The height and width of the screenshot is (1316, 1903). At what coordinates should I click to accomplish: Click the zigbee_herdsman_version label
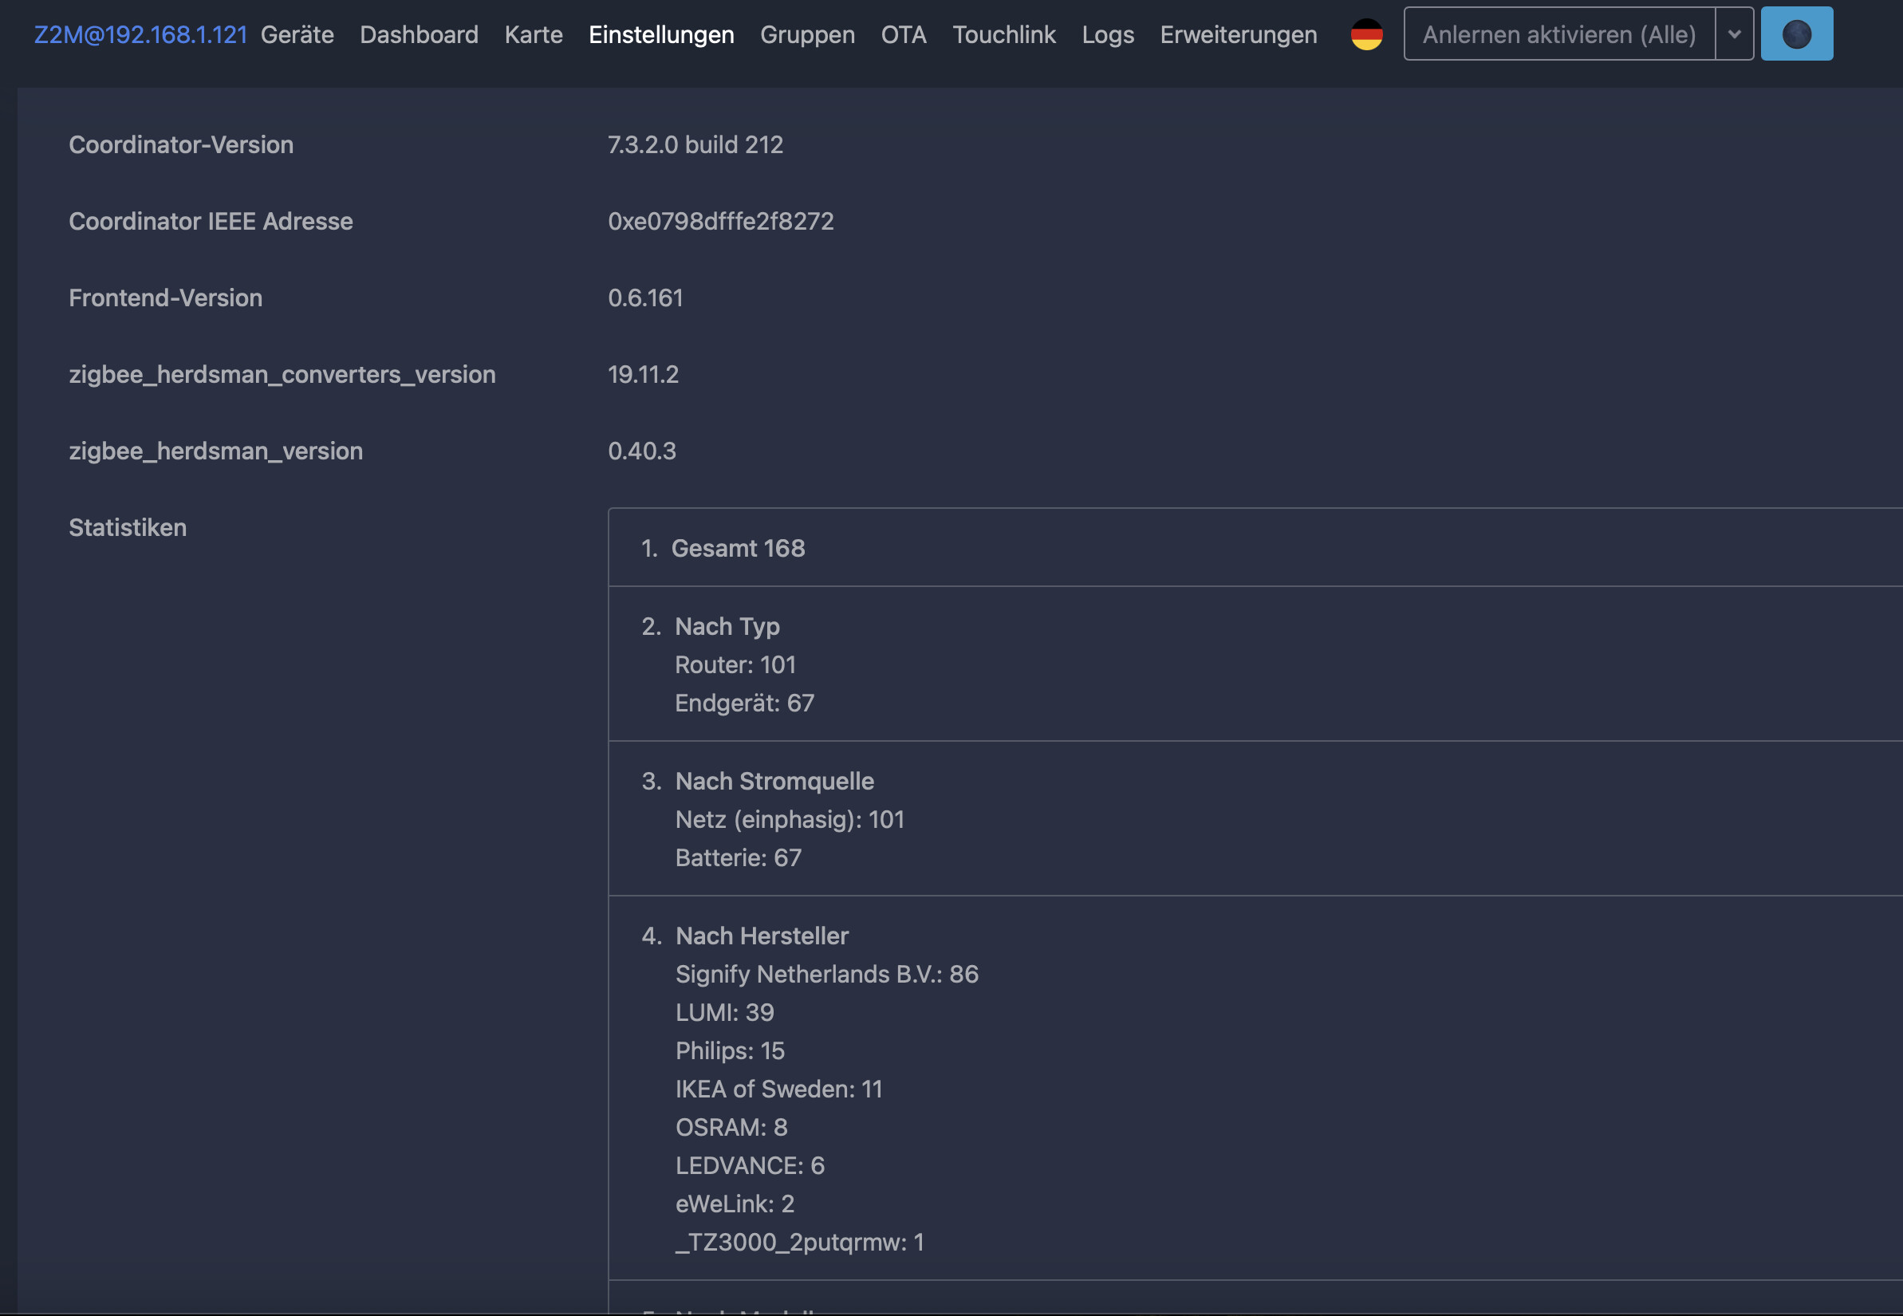215,450
